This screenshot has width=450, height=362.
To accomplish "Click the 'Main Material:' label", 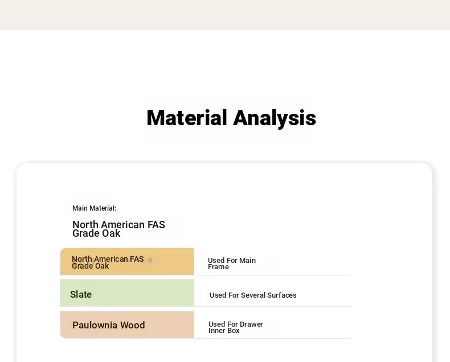I will point(94,208).
